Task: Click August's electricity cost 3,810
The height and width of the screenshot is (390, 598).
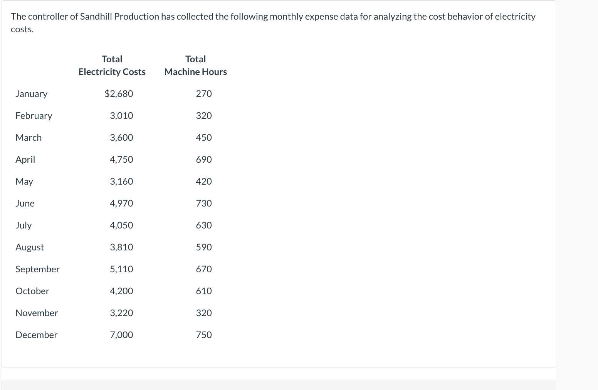Action: [122, 247]
